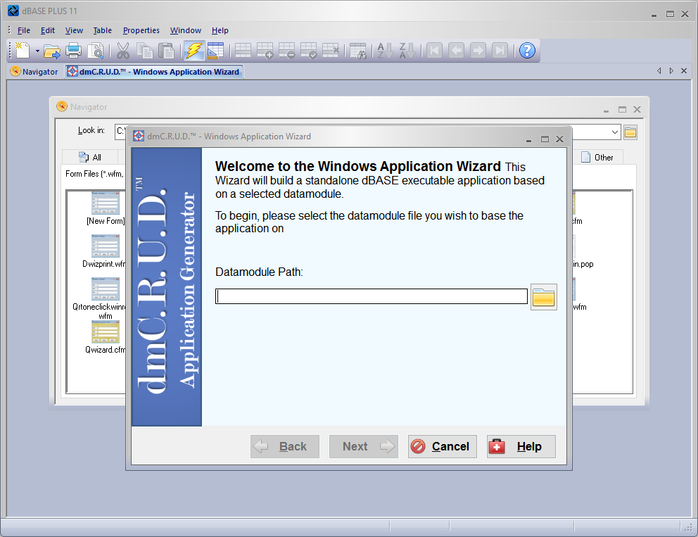Expand the Look in dropdown in Navigator

pos(614,132)
